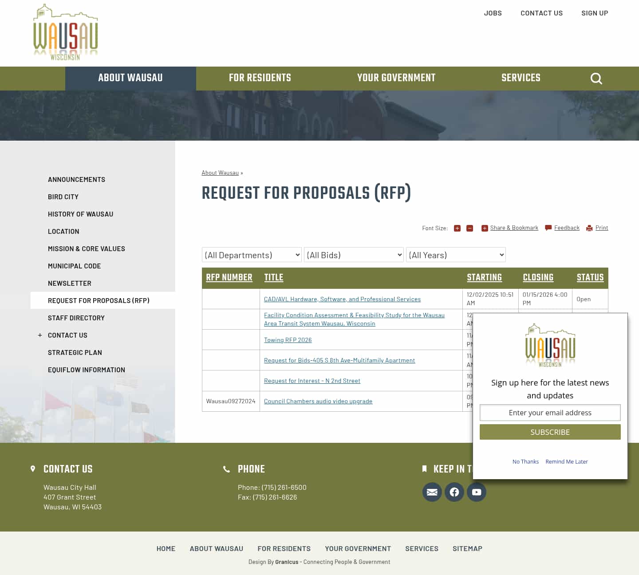Sort the table by Closing column
639x575 pixels.
(538, 277)
